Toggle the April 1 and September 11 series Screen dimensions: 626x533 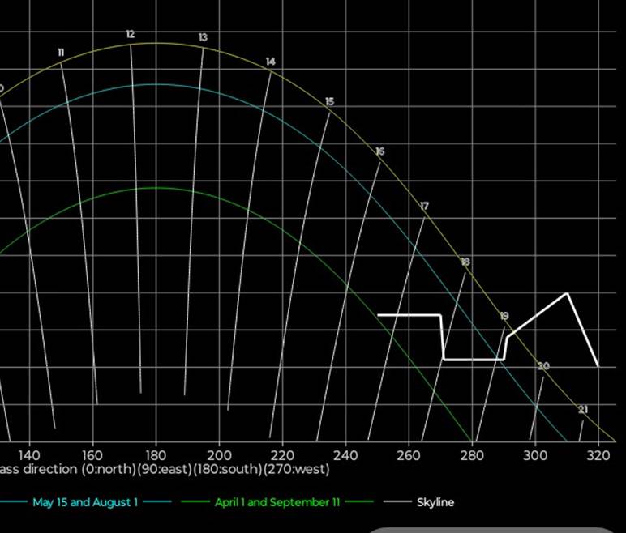click(x=277, y=502)
